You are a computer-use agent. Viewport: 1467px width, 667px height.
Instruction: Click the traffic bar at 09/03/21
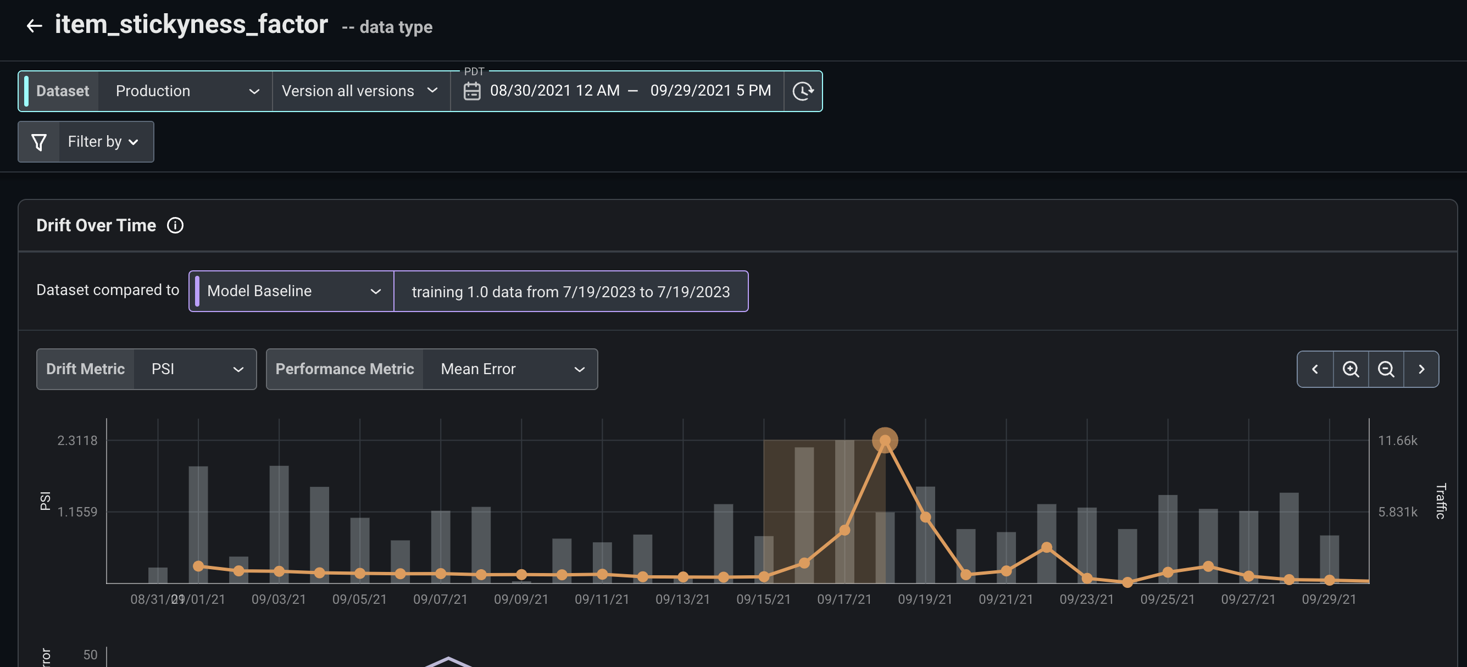[279, 524]
